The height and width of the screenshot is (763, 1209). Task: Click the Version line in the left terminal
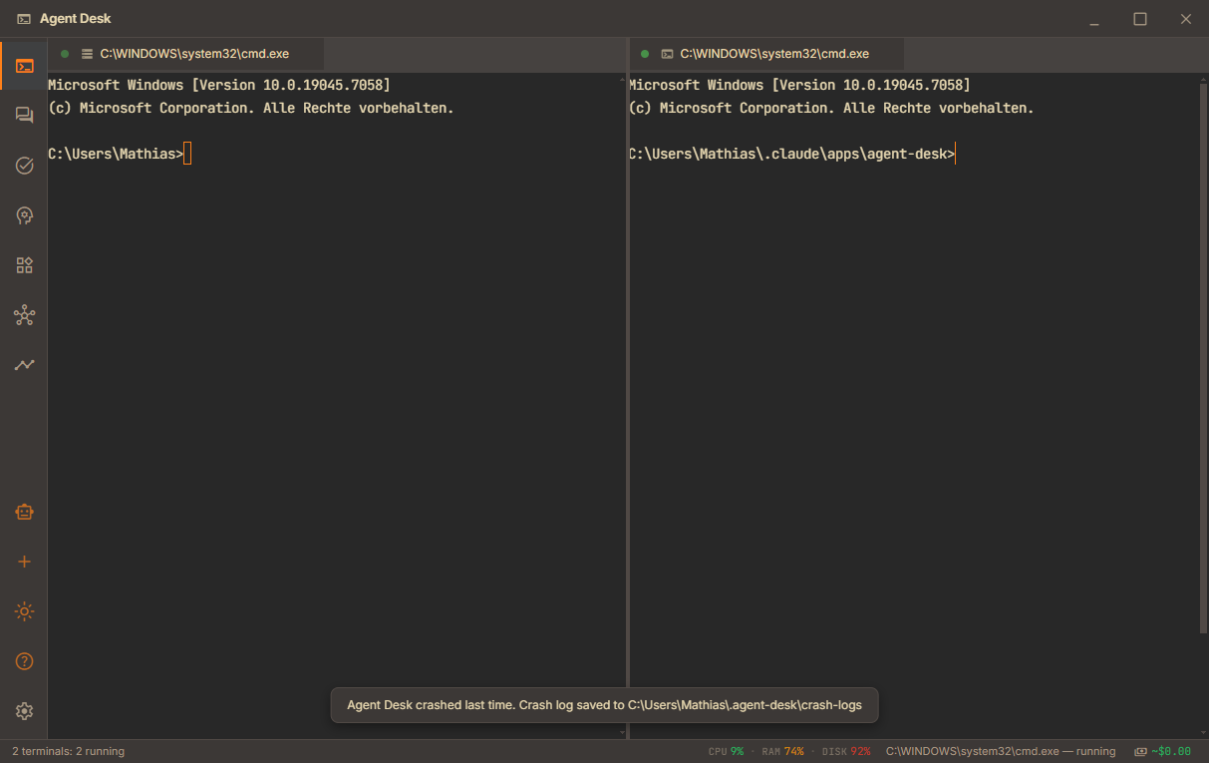point(219,86)
